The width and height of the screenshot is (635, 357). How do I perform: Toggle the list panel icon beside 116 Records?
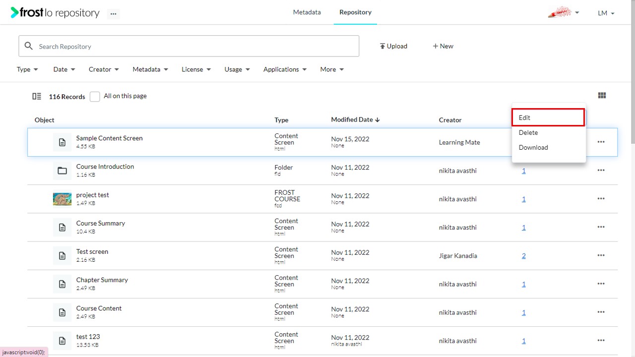37,96
